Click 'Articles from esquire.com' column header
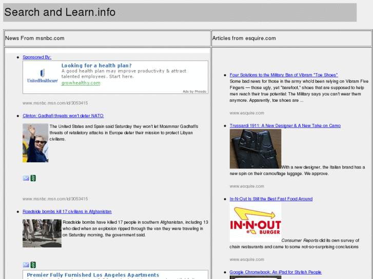The height and width of the screenshot is (279, 373). pos(244,38)
